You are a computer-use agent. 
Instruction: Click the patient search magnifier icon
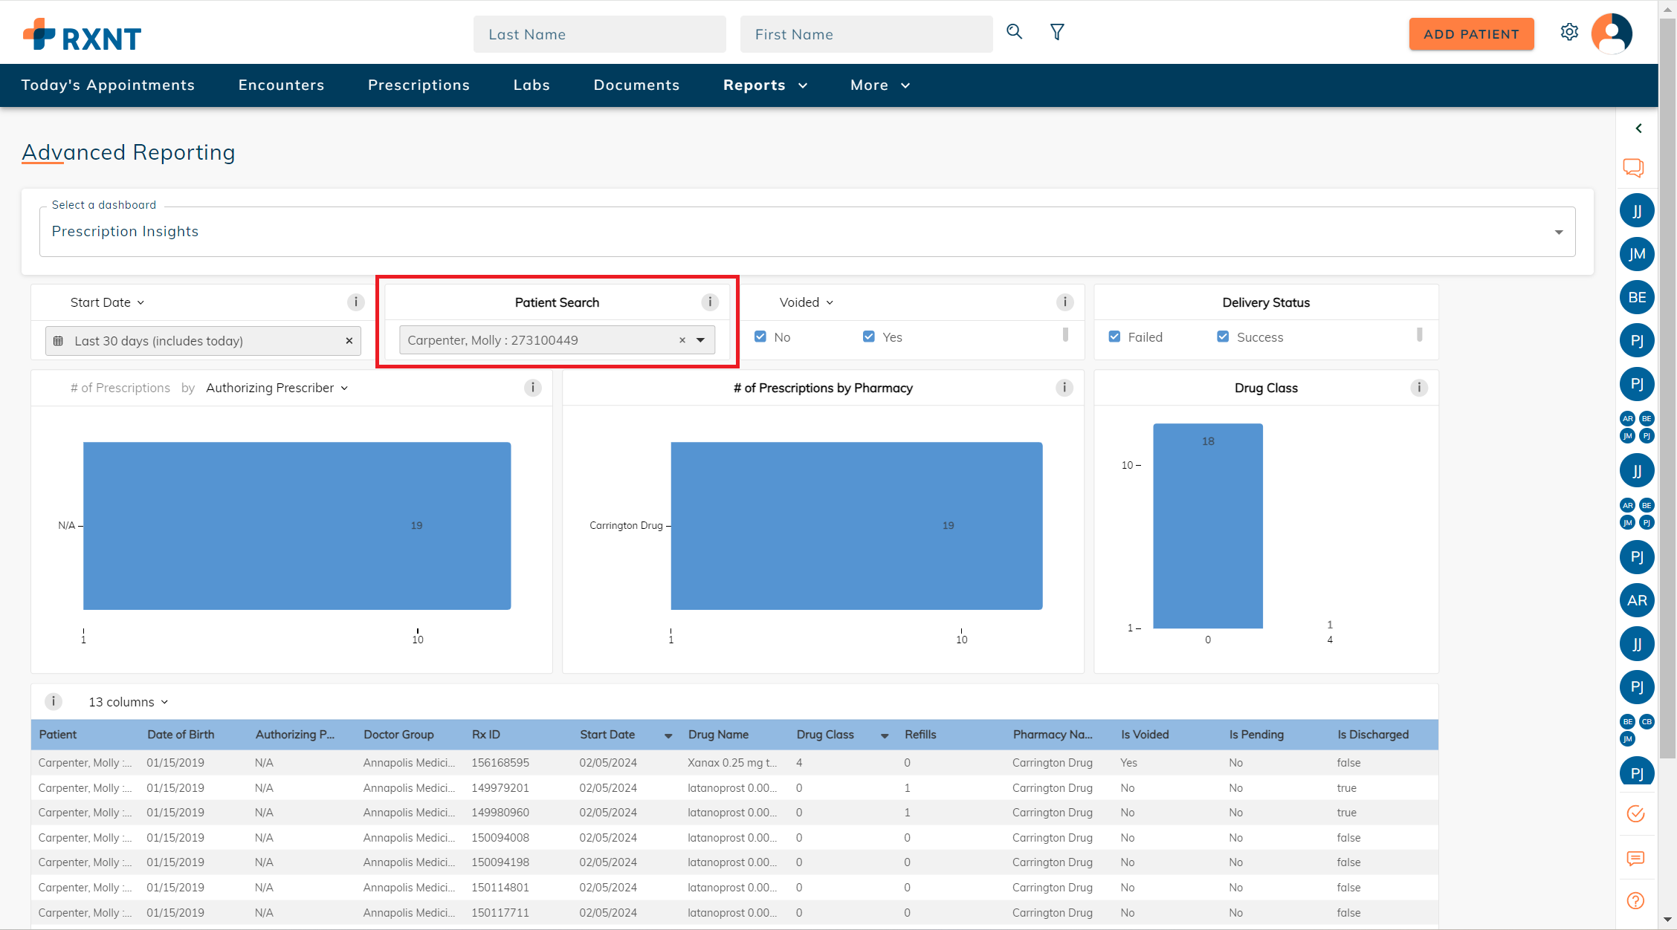pos(1014,32)
